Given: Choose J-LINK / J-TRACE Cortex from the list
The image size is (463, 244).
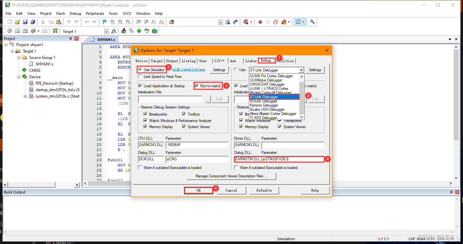Looking at the screenshot, I should coord(269,89).
